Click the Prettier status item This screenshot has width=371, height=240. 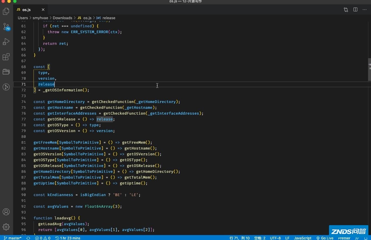pyautogui.click(x=344, y=238)
